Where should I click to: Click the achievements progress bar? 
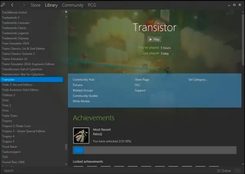[x=154, y=150]
